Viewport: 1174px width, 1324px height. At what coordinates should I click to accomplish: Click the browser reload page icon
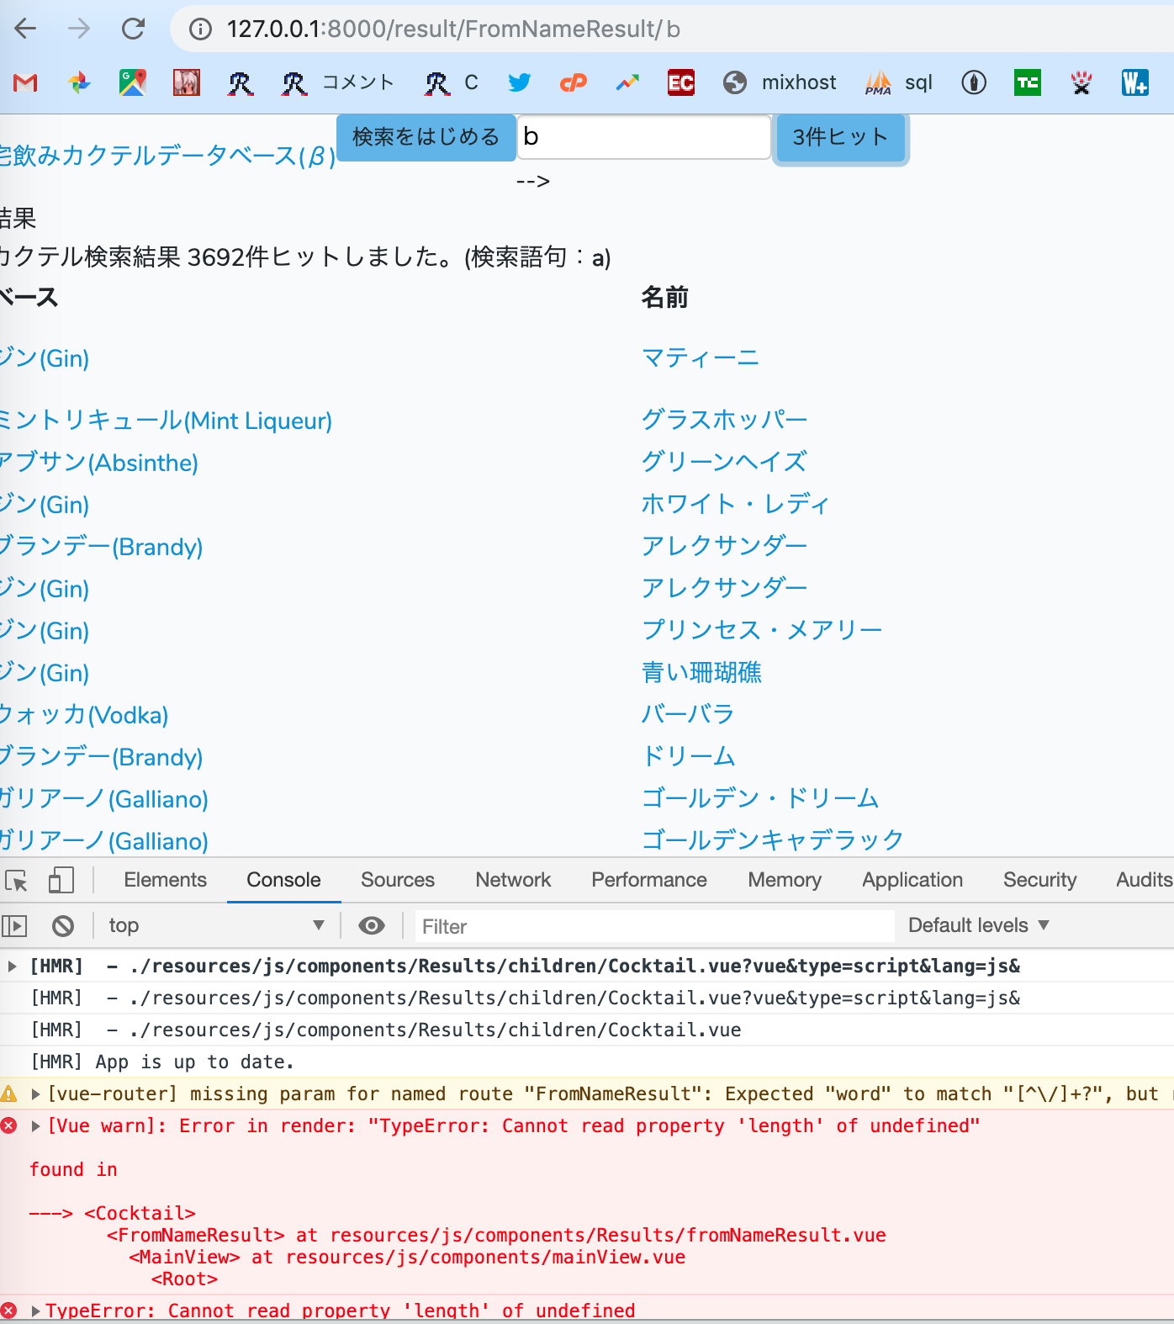tap(133, 29)
